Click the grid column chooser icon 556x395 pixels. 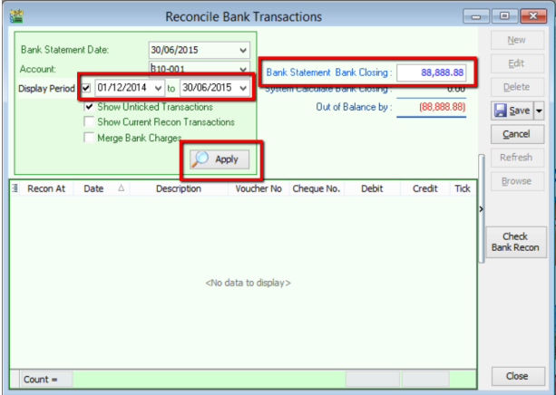(15, 189)
